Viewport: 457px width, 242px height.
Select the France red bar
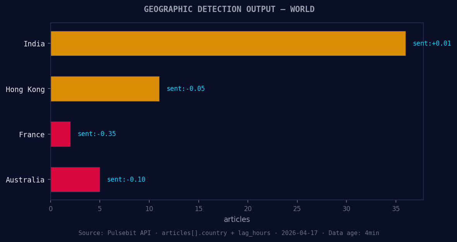point(60,134)
